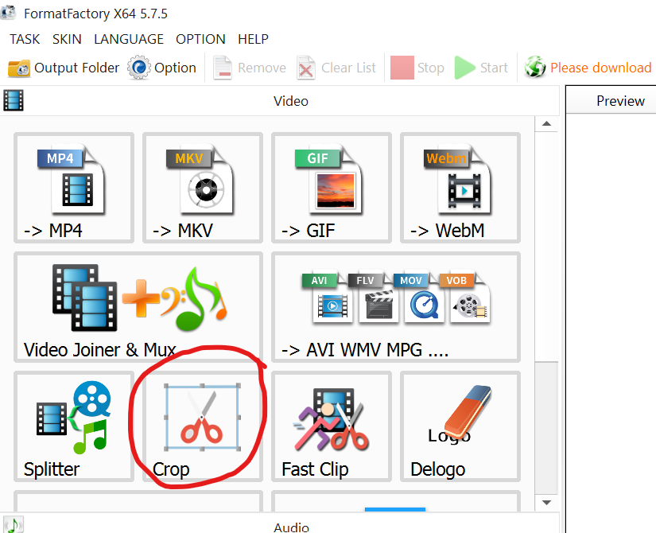This screenshot has height=533, width=656.
Task: Click the scroll up arrow of video list
Action: (546, 123)
